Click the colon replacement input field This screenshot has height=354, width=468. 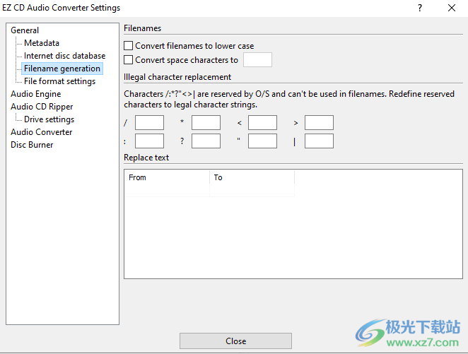coord(149,141)
